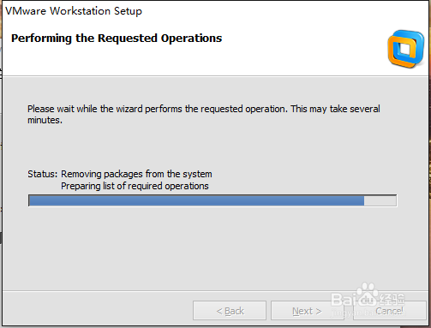Click the Performing the Requested Operations heading
431x328 pixels.
click(x=117, y=39)
